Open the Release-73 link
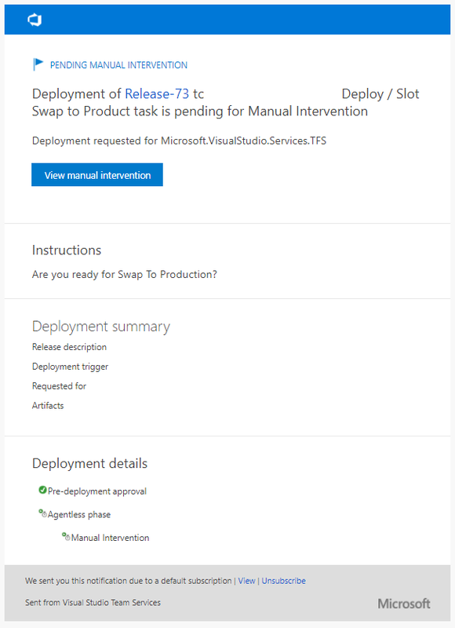The height and width of the screenshot is (628, 455). (157, 93)
